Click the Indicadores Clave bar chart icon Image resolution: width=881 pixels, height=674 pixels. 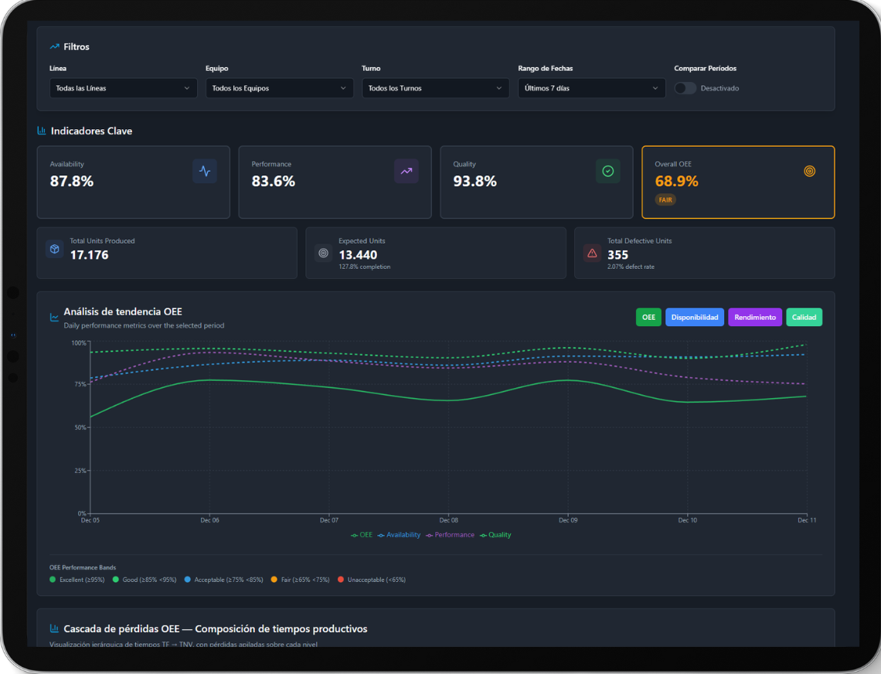point(42,131)
